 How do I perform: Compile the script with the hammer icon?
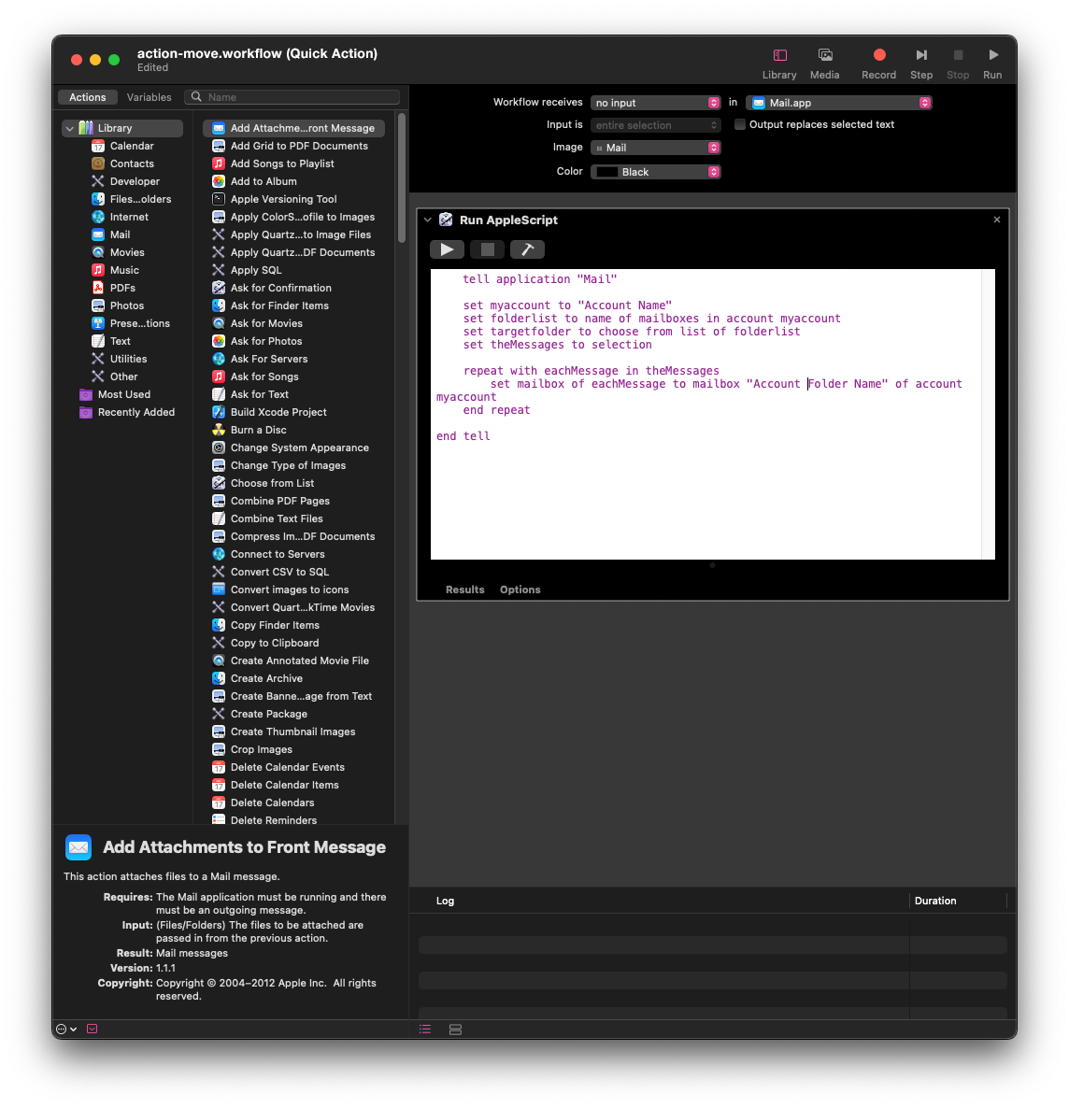(x=527, y=249)
